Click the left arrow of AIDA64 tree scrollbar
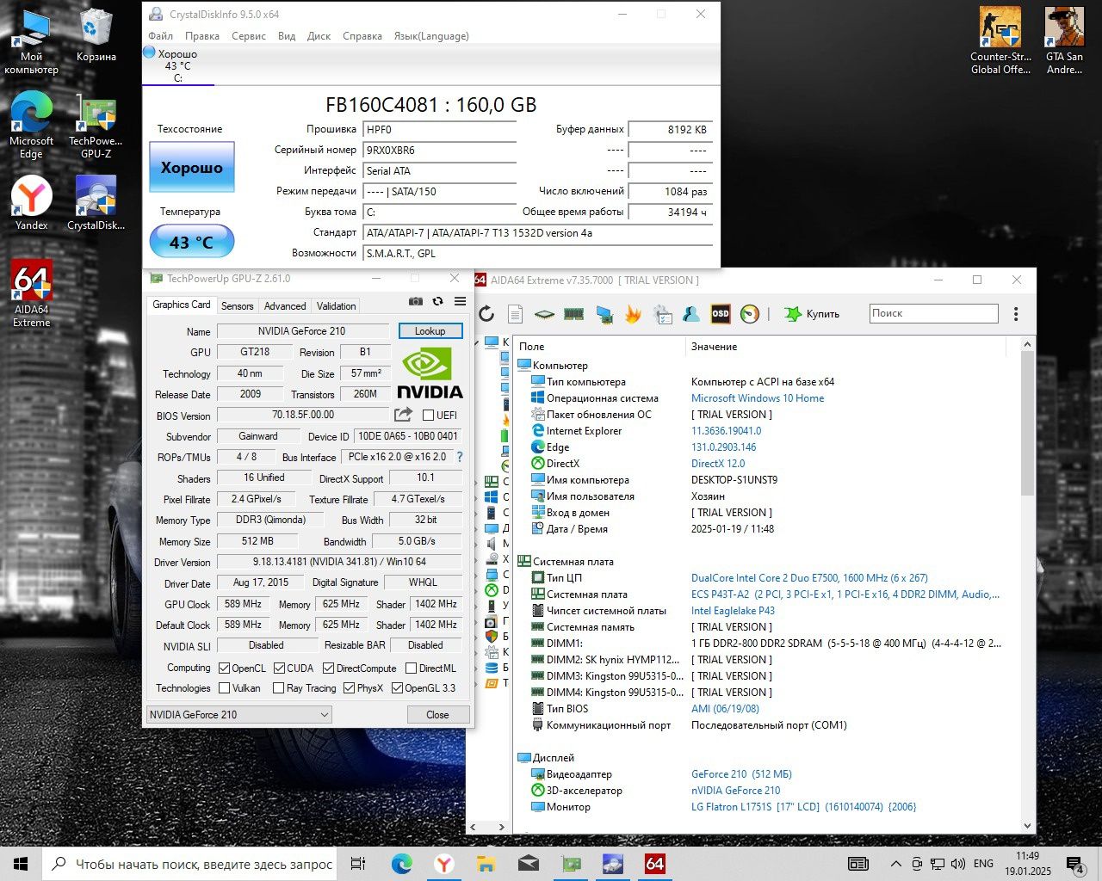This screenshot has height=881, width=1102. (473, 827)
